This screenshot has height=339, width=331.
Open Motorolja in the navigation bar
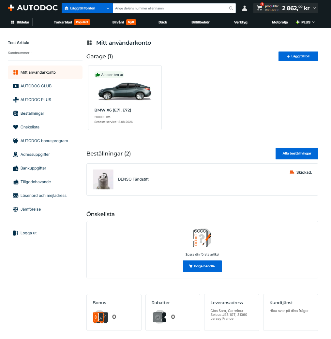click(x=280, y=22)
